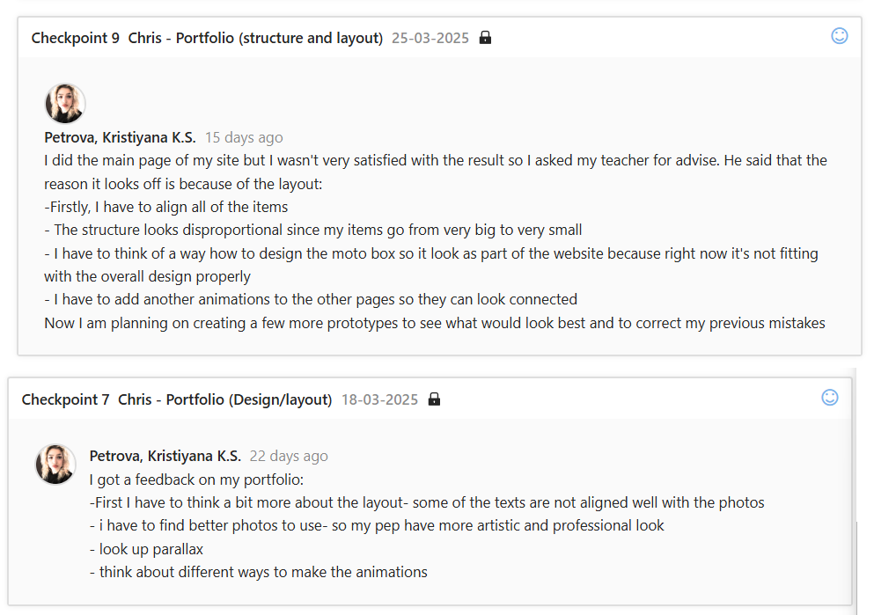The height and width of the screenshot is (615, 874).
Task: Click the smiley feedback icon on Checkpoint 9
Action: click(840, 36)
